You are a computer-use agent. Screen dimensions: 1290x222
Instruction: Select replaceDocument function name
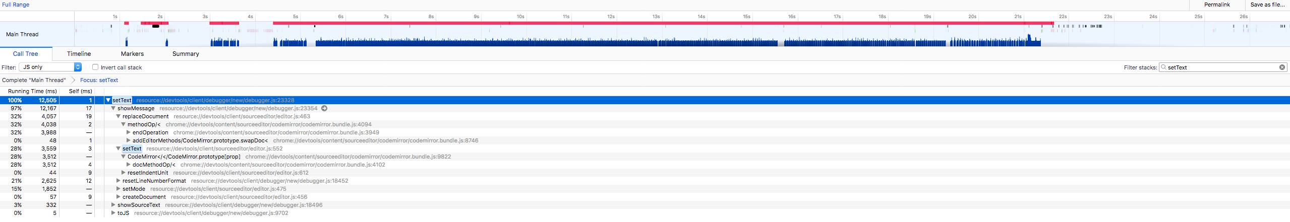[x=145, y=116]
